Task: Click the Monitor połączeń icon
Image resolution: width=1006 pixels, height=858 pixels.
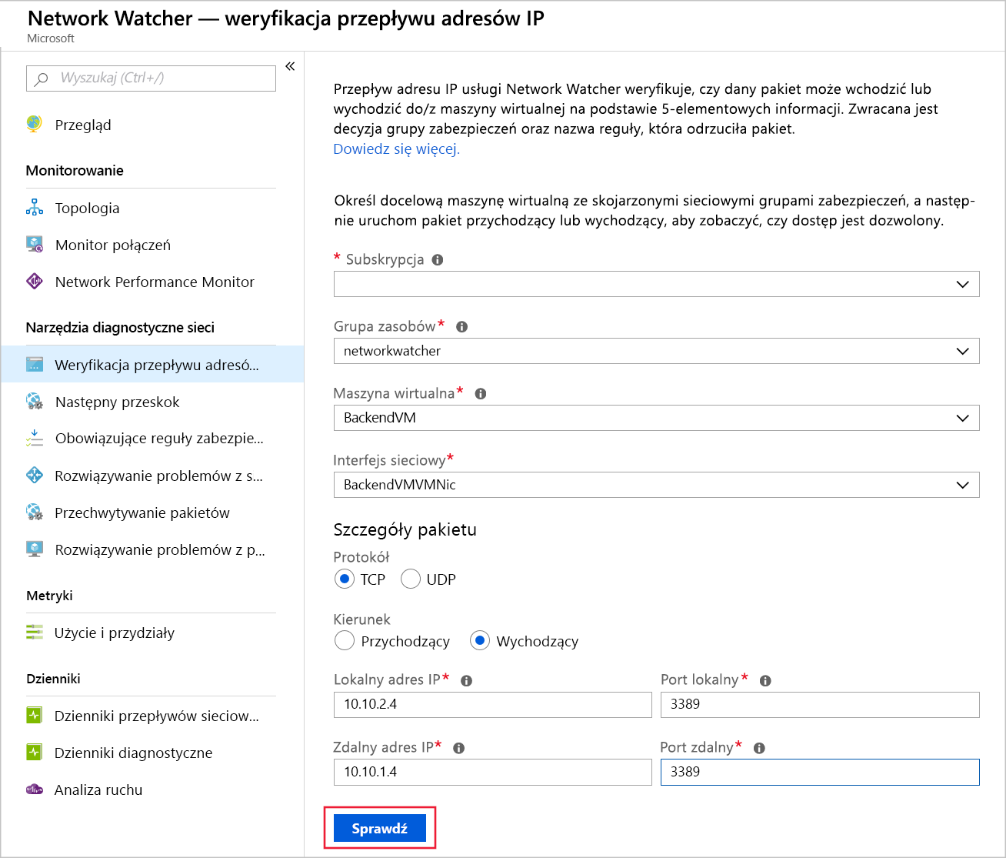Action: pyautogui.click(x=35, y=244)
